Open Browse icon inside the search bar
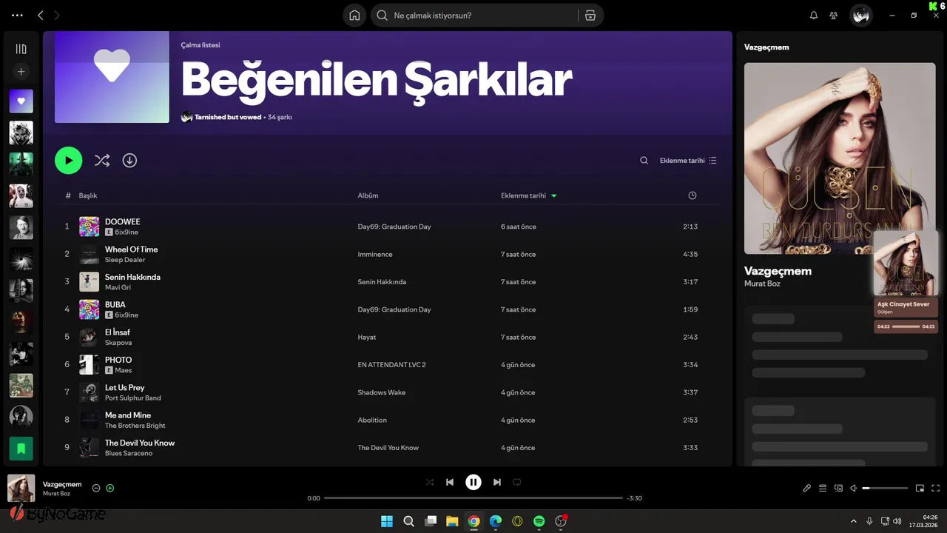This screenshot has width=947, height=533. (590, 15)
